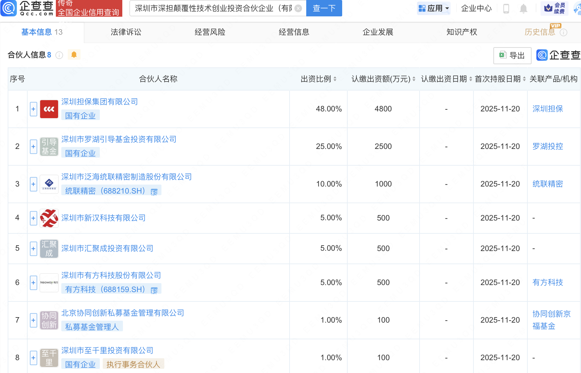The width and height of the screenshot is (581, 373).
Task: Sort by 出资比例 column
Action: tap(335, 79)
